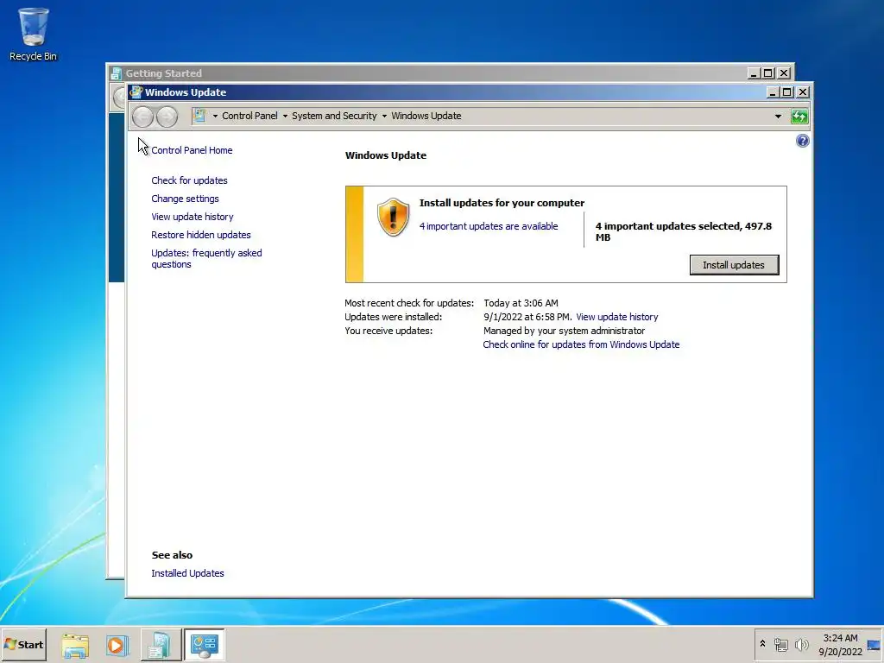
Task: Click the Back navigation arrow button
Action: point(143,117)
